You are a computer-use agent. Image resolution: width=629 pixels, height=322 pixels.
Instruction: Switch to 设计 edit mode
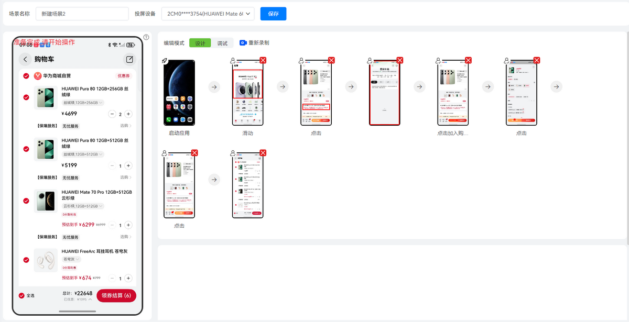pos(200,43)
